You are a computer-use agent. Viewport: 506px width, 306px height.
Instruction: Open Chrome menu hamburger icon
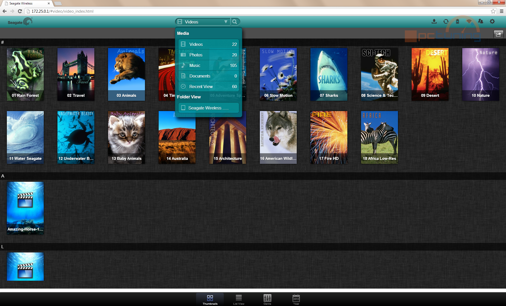coord(502,11)
